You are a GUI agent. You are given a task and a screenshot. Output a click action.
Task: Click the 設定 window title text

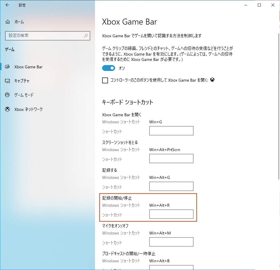coord(22,5)
